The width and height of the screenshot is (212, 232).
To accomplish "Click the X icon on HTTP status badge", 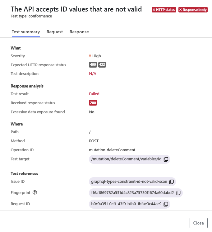I will 154,10.
